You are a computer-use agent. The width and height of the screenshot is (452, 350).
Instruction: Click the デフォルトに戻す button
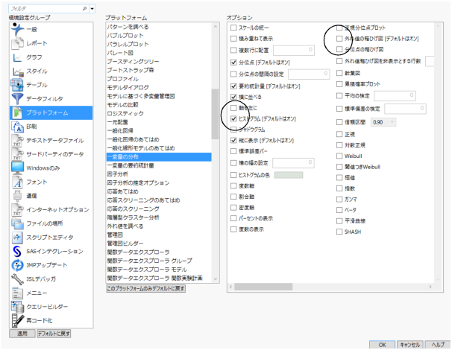click(x=54, y=334)
